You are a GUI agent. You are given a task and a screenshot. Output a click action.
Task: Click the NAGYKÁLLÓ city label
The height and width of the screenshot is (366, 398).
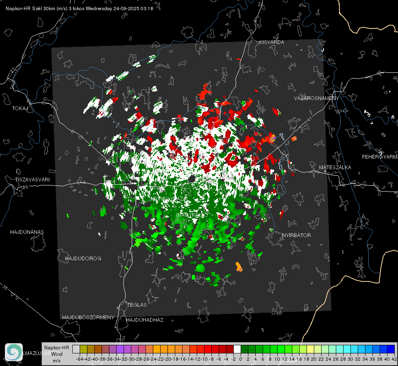coord(193,215)
